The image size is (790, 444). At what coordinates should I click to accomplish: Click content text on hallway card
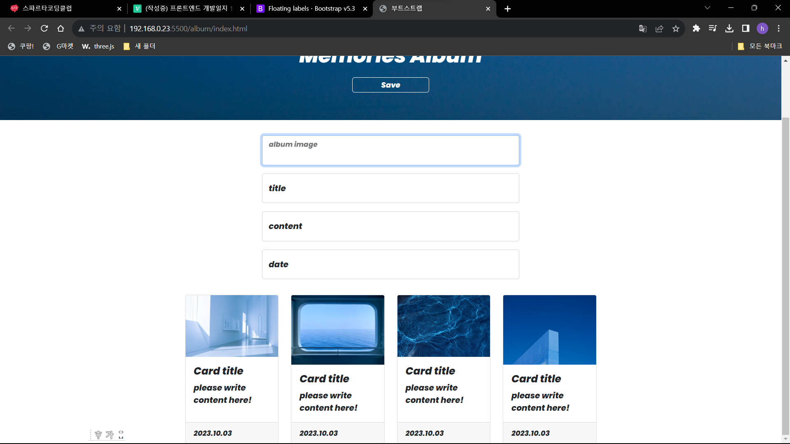pyautogui.click(x=223, y=394)
